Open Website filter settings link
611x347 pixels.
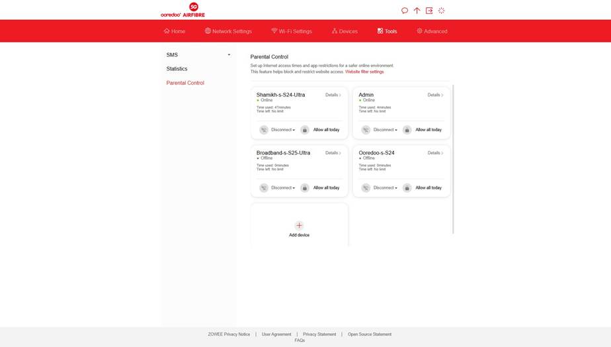pyautogui.click(x=364, y=72)
